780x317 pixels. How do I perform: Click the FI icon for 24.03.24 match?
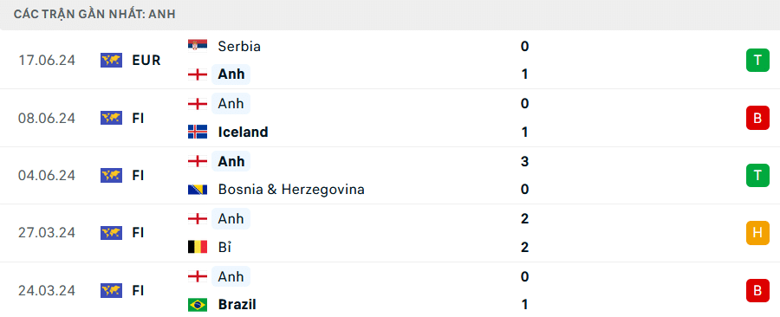tap(112, 290)
